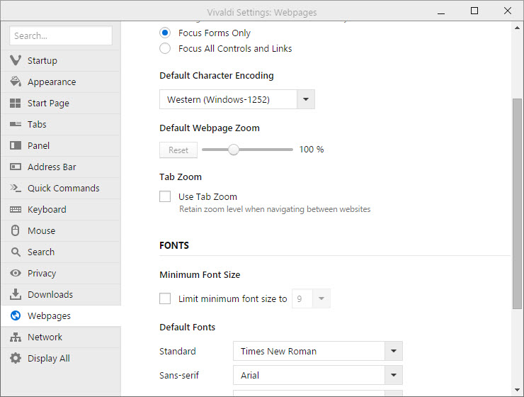
Task: Click the Default Webpage Zoom slider handle
Action: click(234, 150)
